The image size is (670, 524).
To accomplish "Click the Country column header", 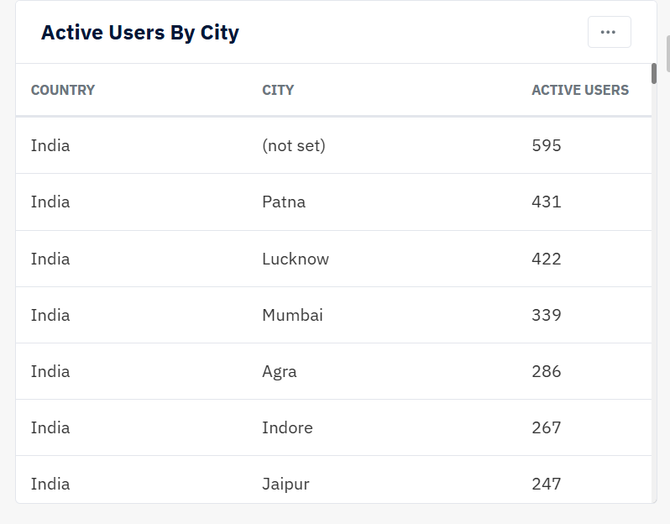I will [x=63, y=90].
